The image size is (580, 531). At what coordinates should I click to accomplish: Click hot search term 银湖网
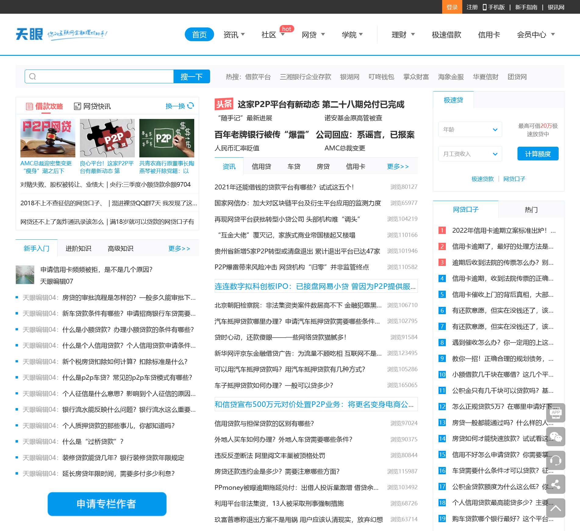(350, 77)
